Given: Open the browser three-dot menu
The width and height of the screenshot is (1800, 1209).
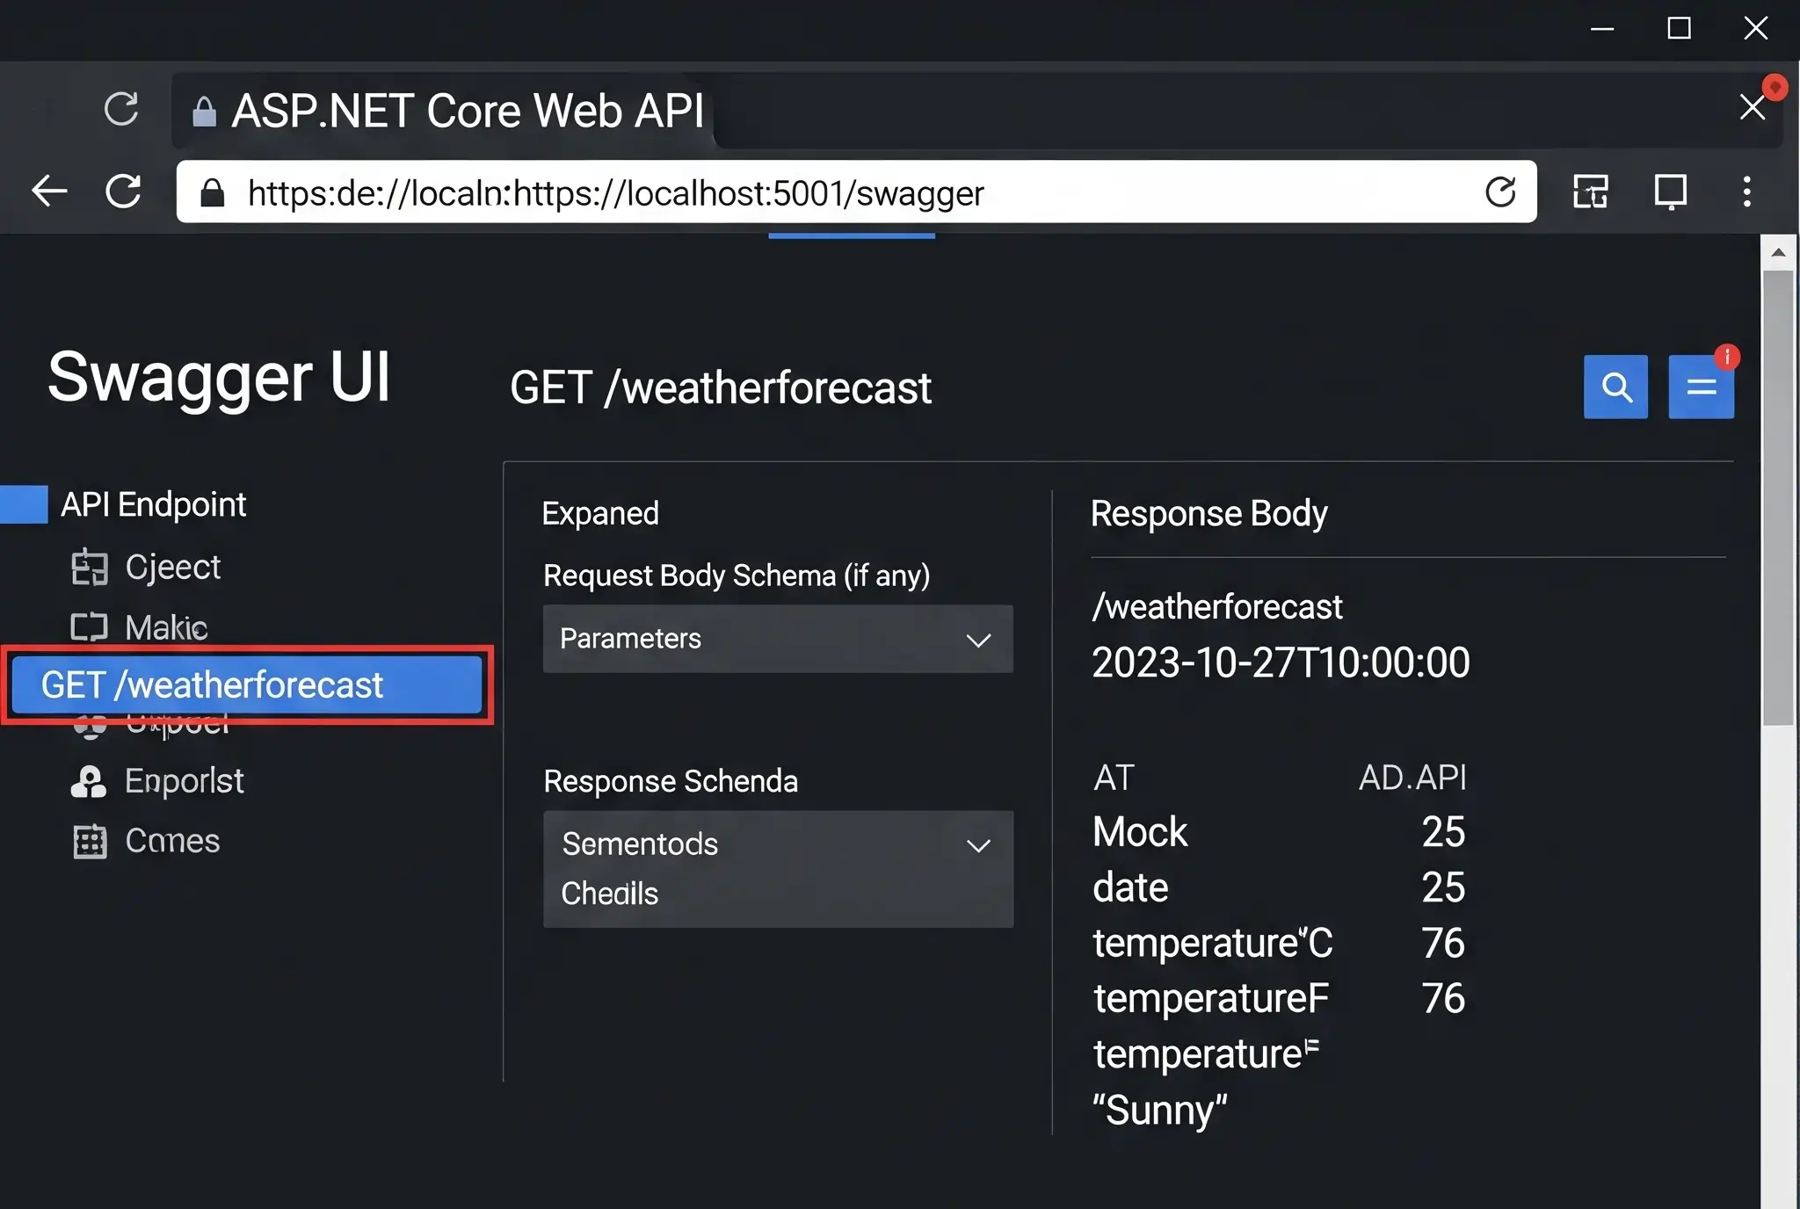Looking at the screenshot, I should [1746, 192].
